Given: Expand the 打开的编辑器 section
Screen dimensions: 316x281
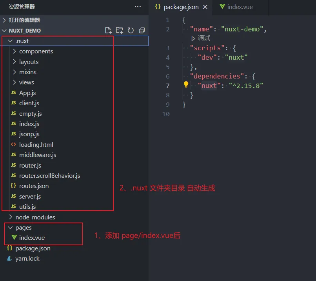Looking at the screenshot, I should point(24,20).
